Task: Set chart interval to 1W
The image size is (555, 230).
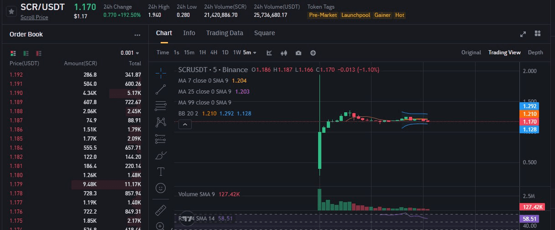Action: pyautogui.click(x=237, y=52)
